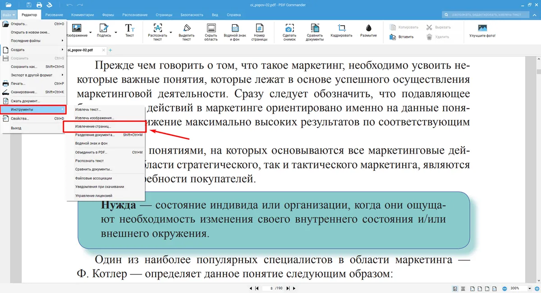
Task: Click the Вставить paste button
Action: pos(402,37)
